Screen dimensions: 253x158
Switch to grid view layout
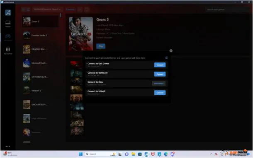[x=24, y=10]
